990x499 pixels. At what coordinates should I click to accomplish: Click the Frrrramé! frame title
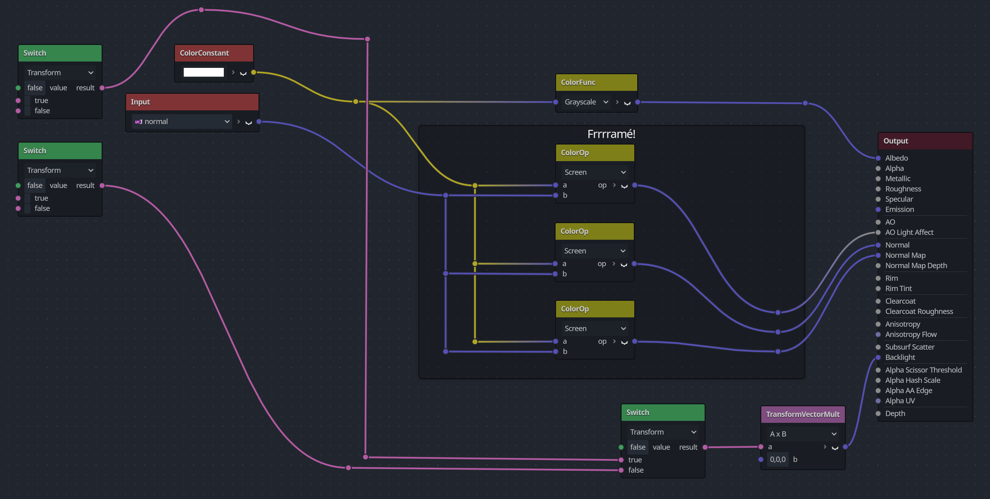(x=611, y=134)
